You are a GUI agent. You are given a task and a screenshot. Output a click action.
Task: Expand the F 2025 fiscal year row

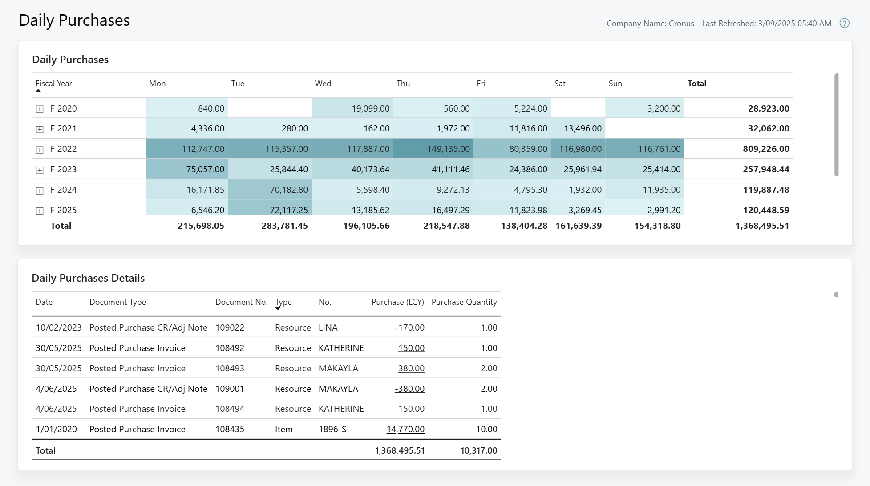click(x=40, y=210)
